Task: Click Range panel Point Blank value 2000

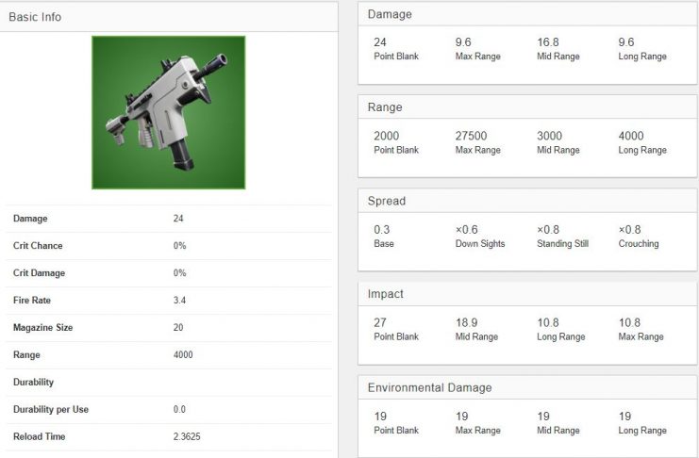Action: click(x=387, y=136)
